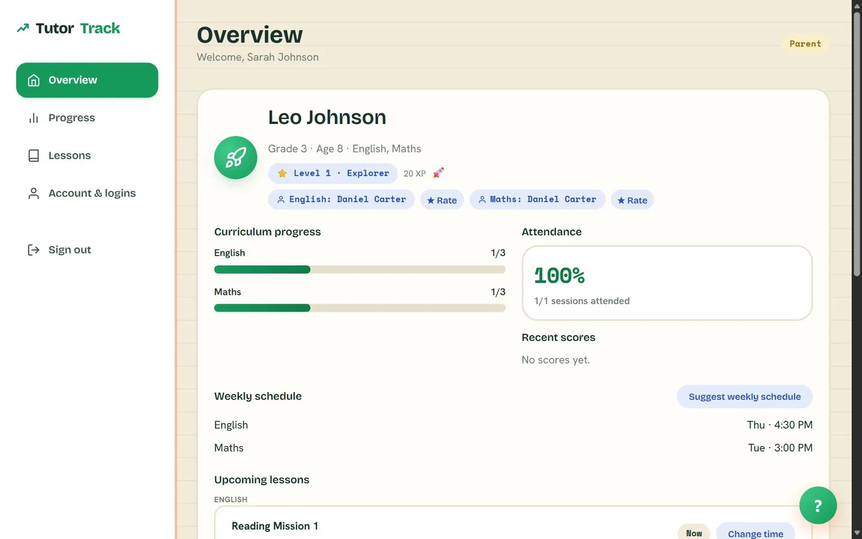The image size is (862, 539).
Task: Rate the English tutor Daniel Carter
Action: pos(442,200)
